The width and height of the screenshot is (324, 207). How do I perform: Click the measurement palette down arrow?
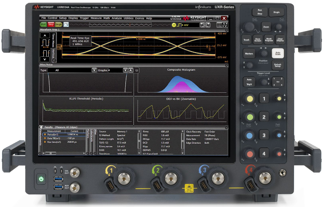pos(45,59)
